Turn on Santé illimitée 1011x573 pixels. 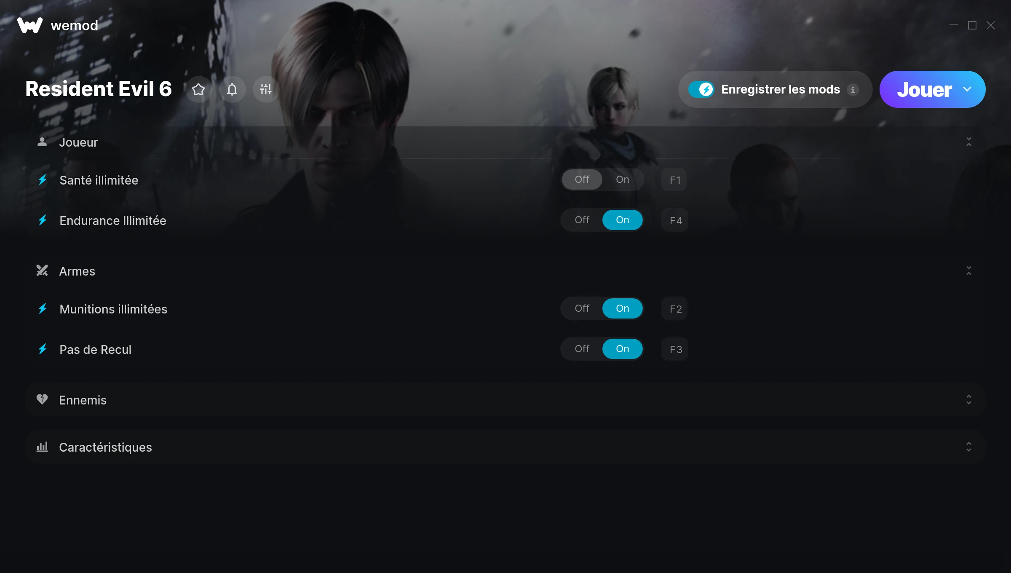622,179
